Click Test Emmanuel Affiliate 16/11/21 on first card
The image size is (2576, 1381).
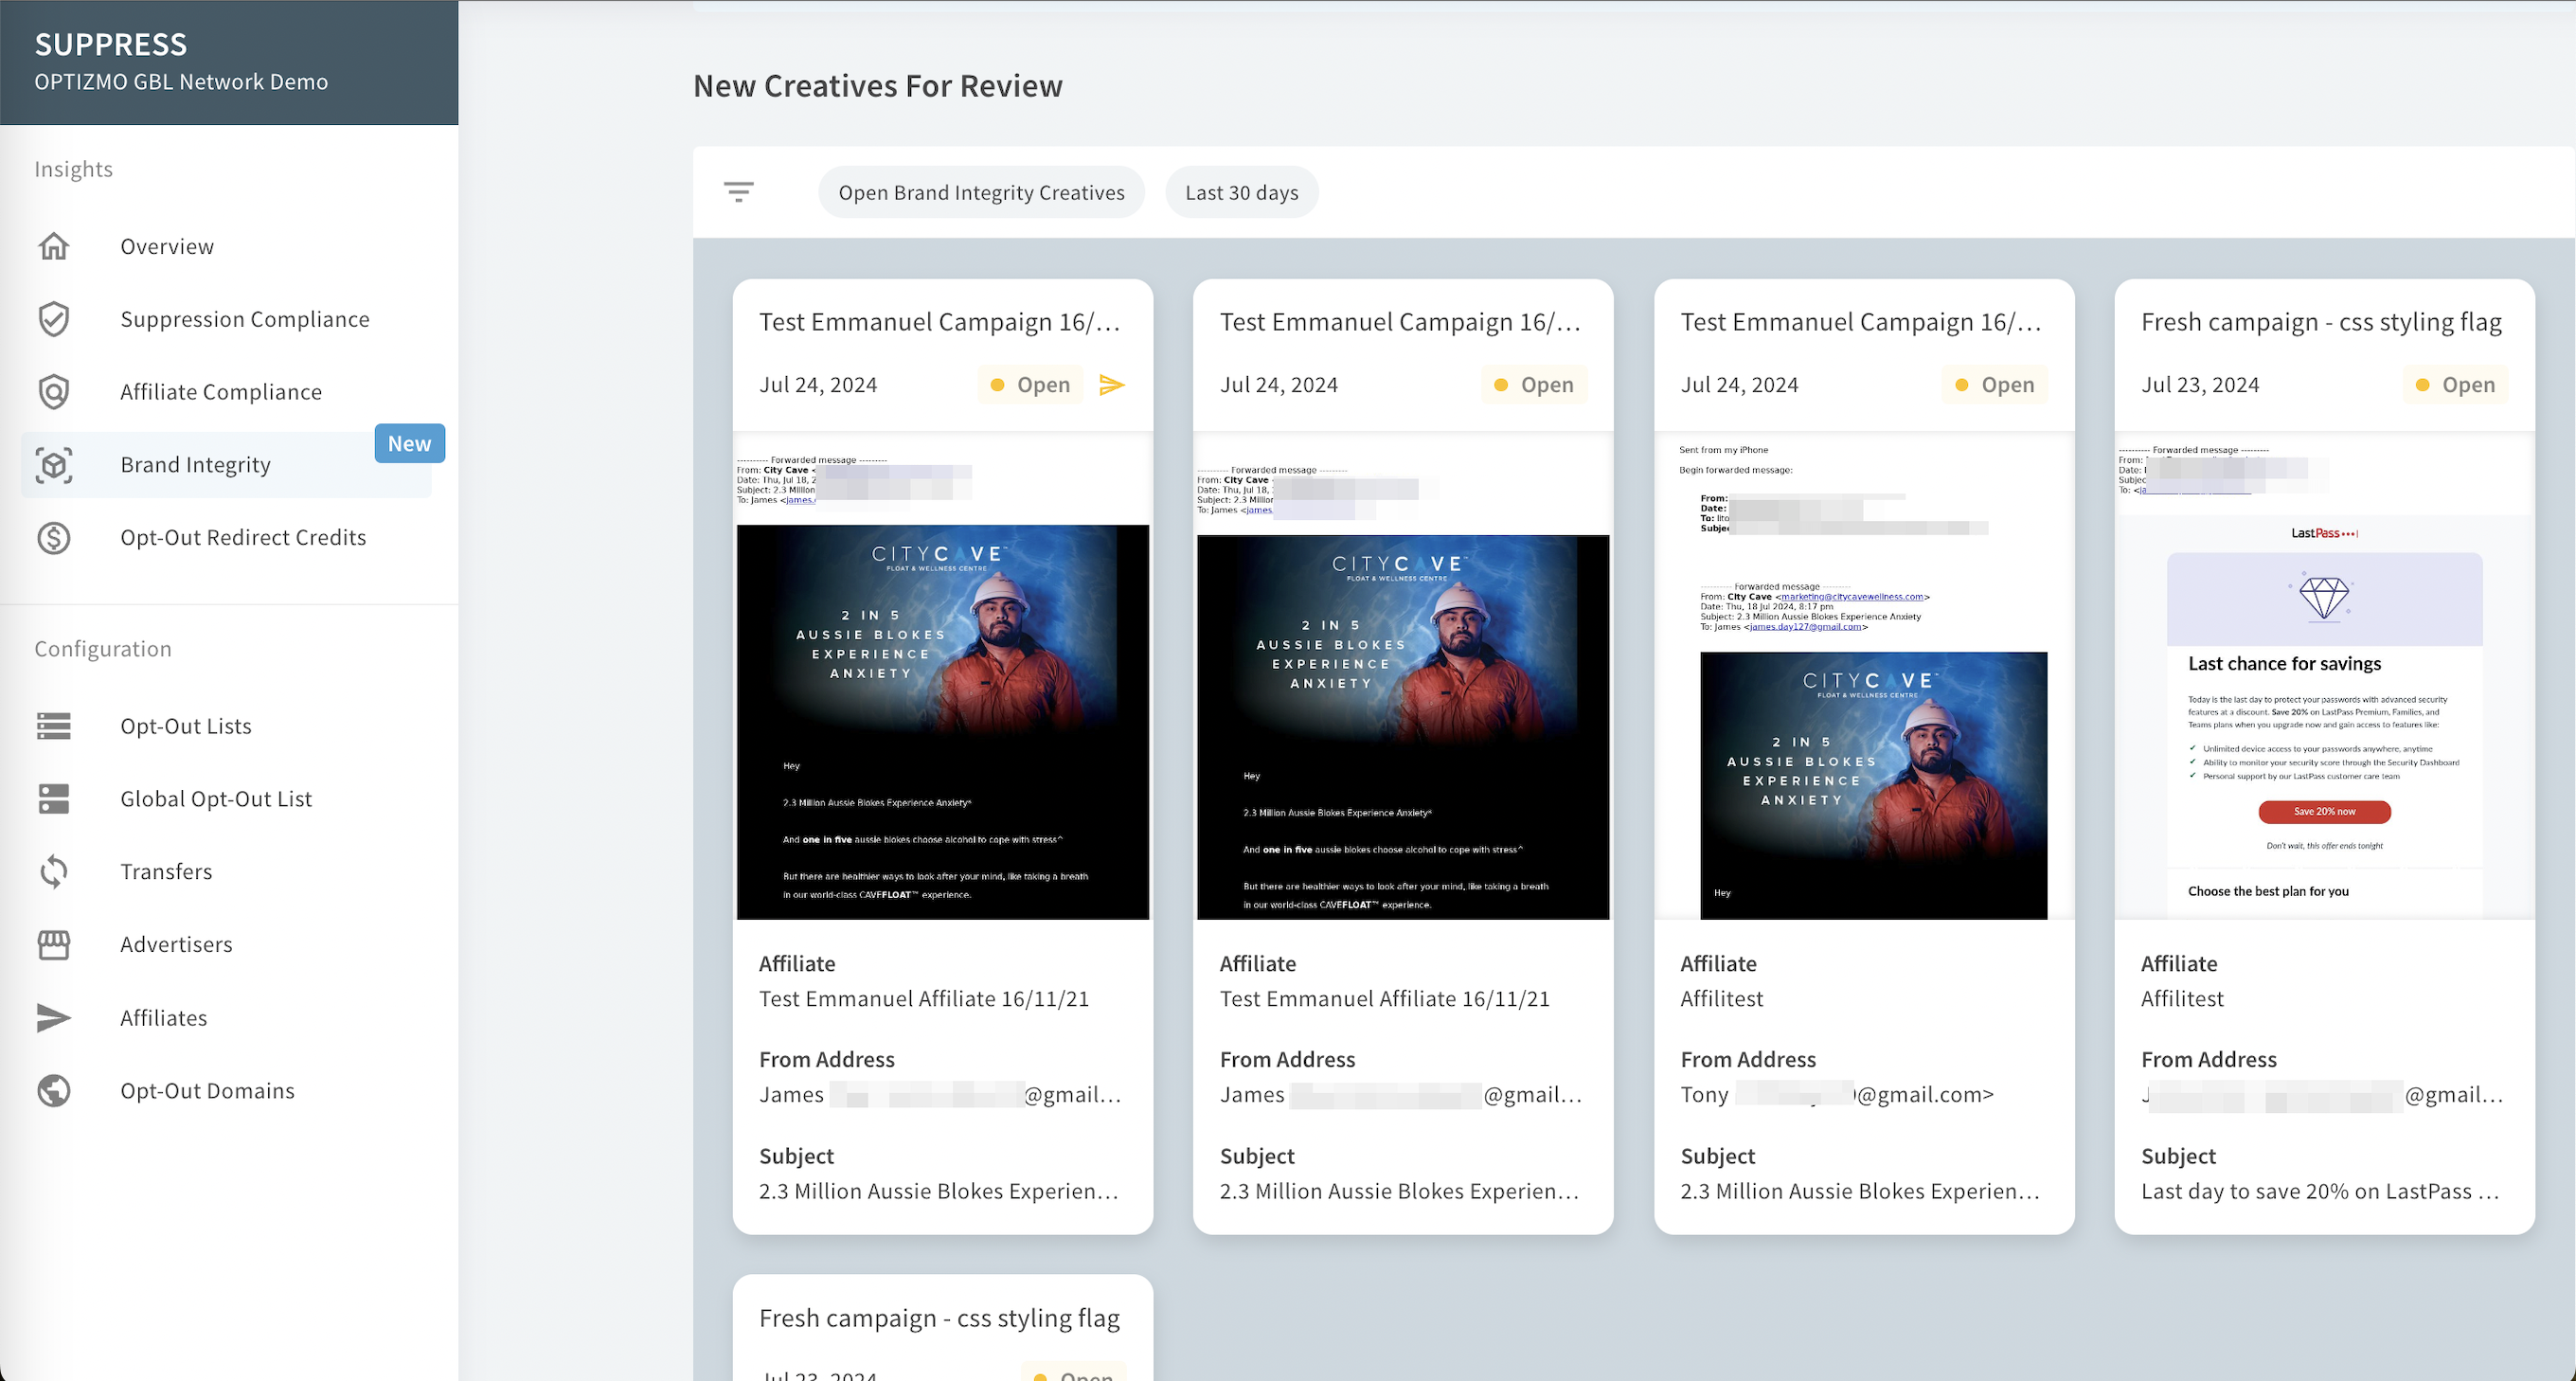pos(924,999)
